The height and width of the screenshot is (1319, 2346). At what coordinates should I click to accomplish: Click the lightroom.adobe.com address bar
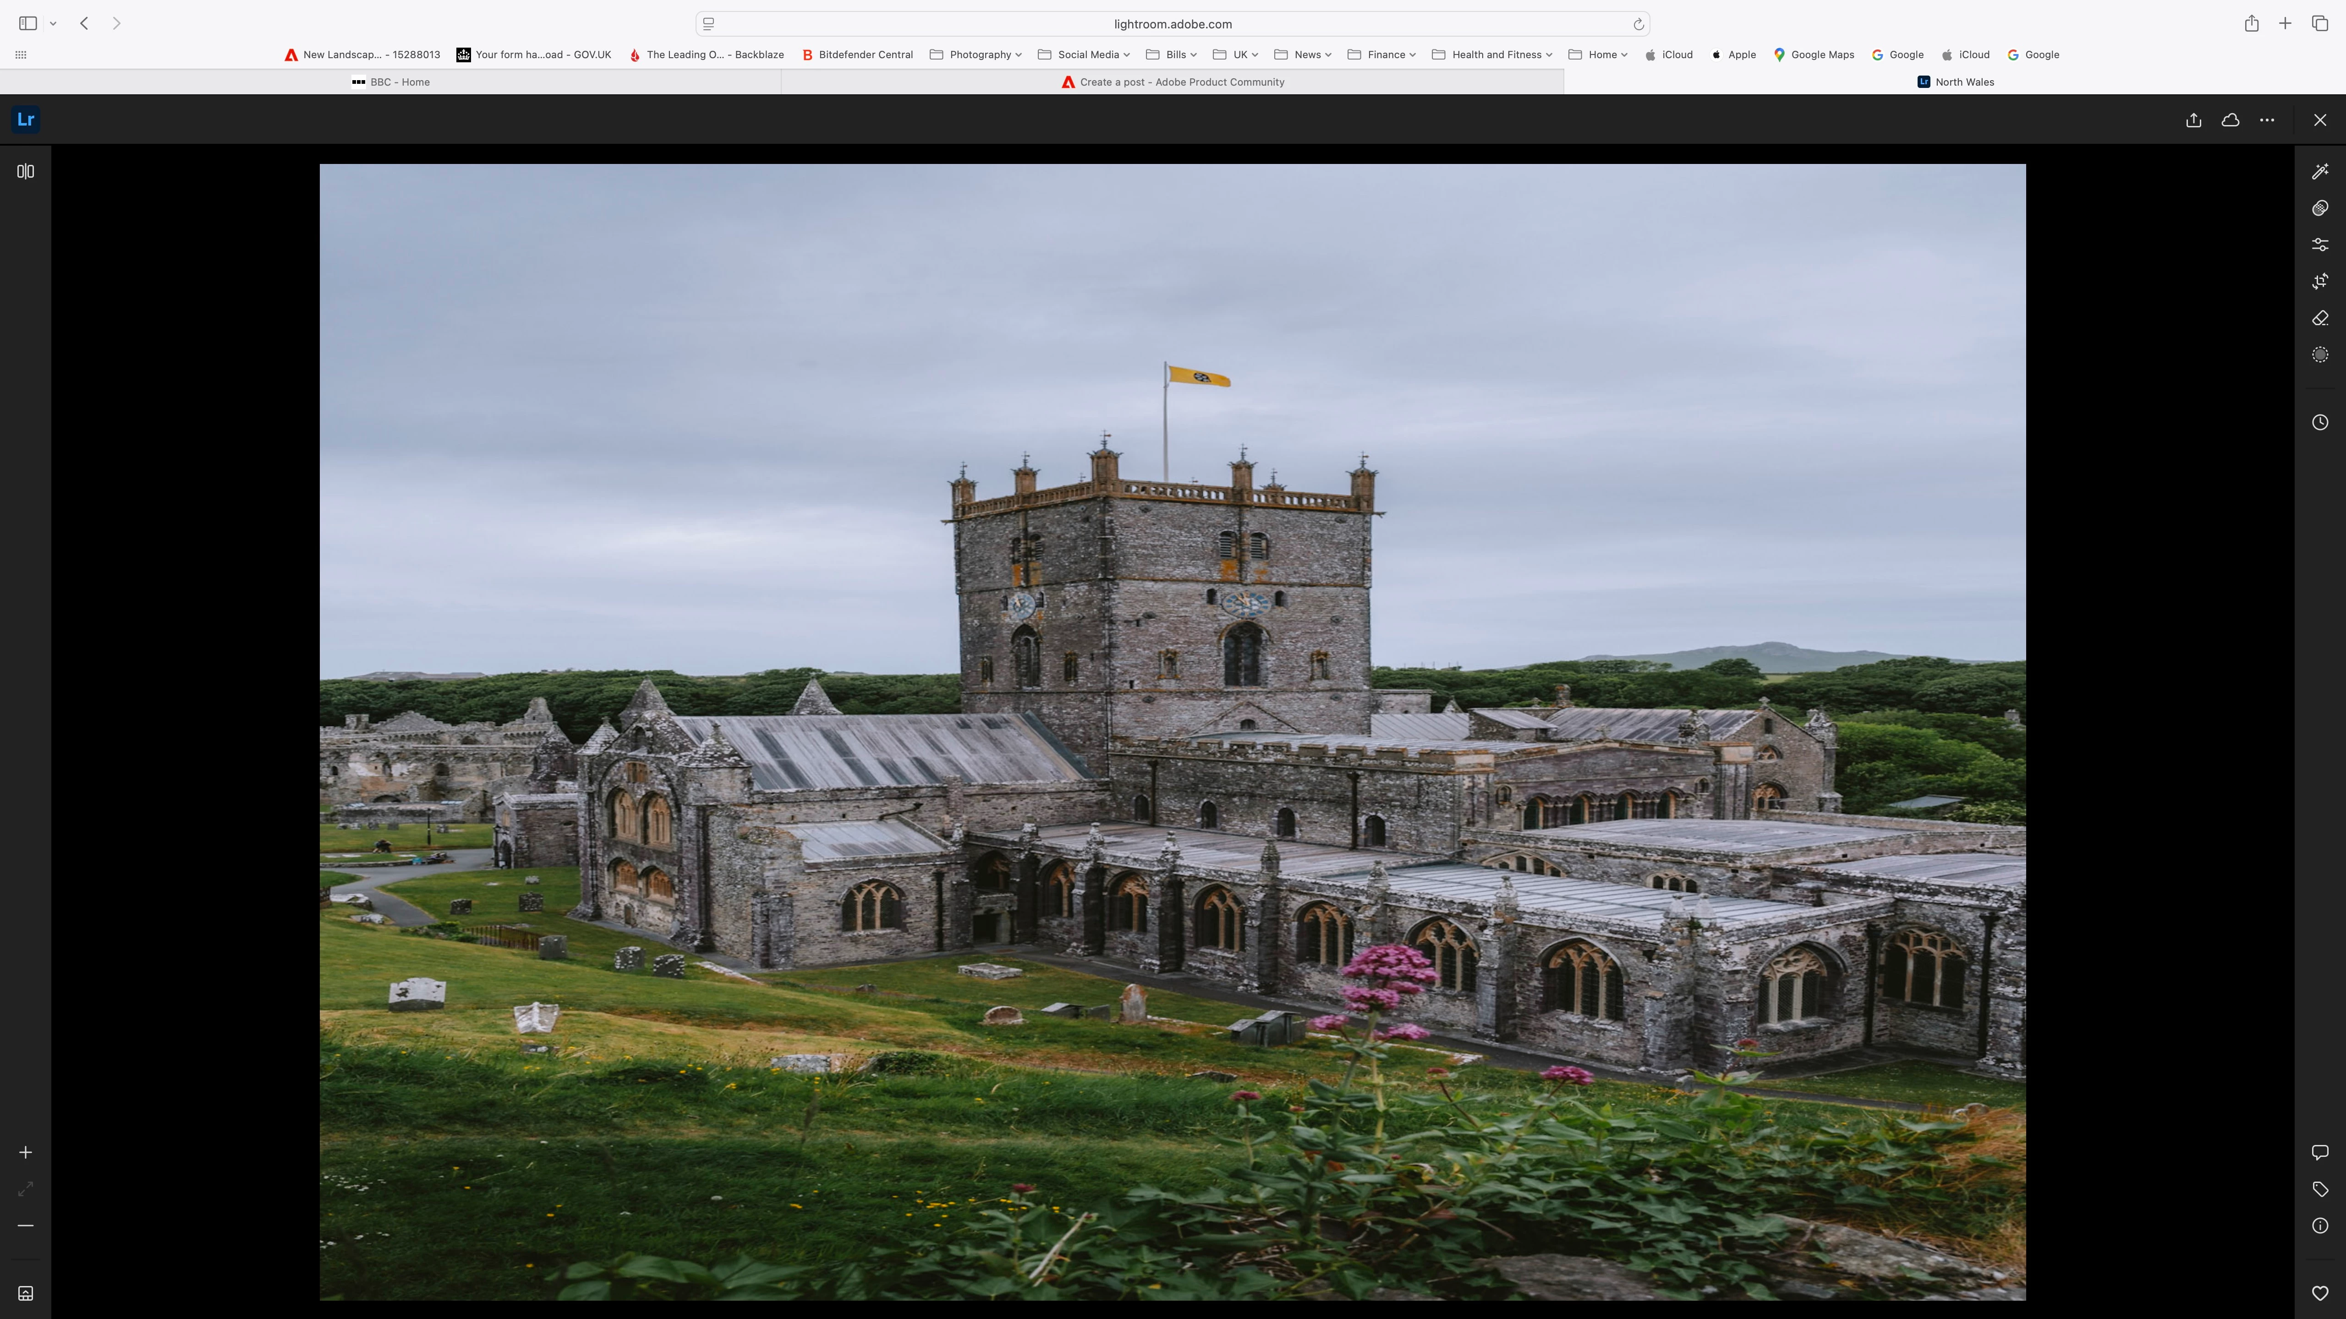[1172, 24]
